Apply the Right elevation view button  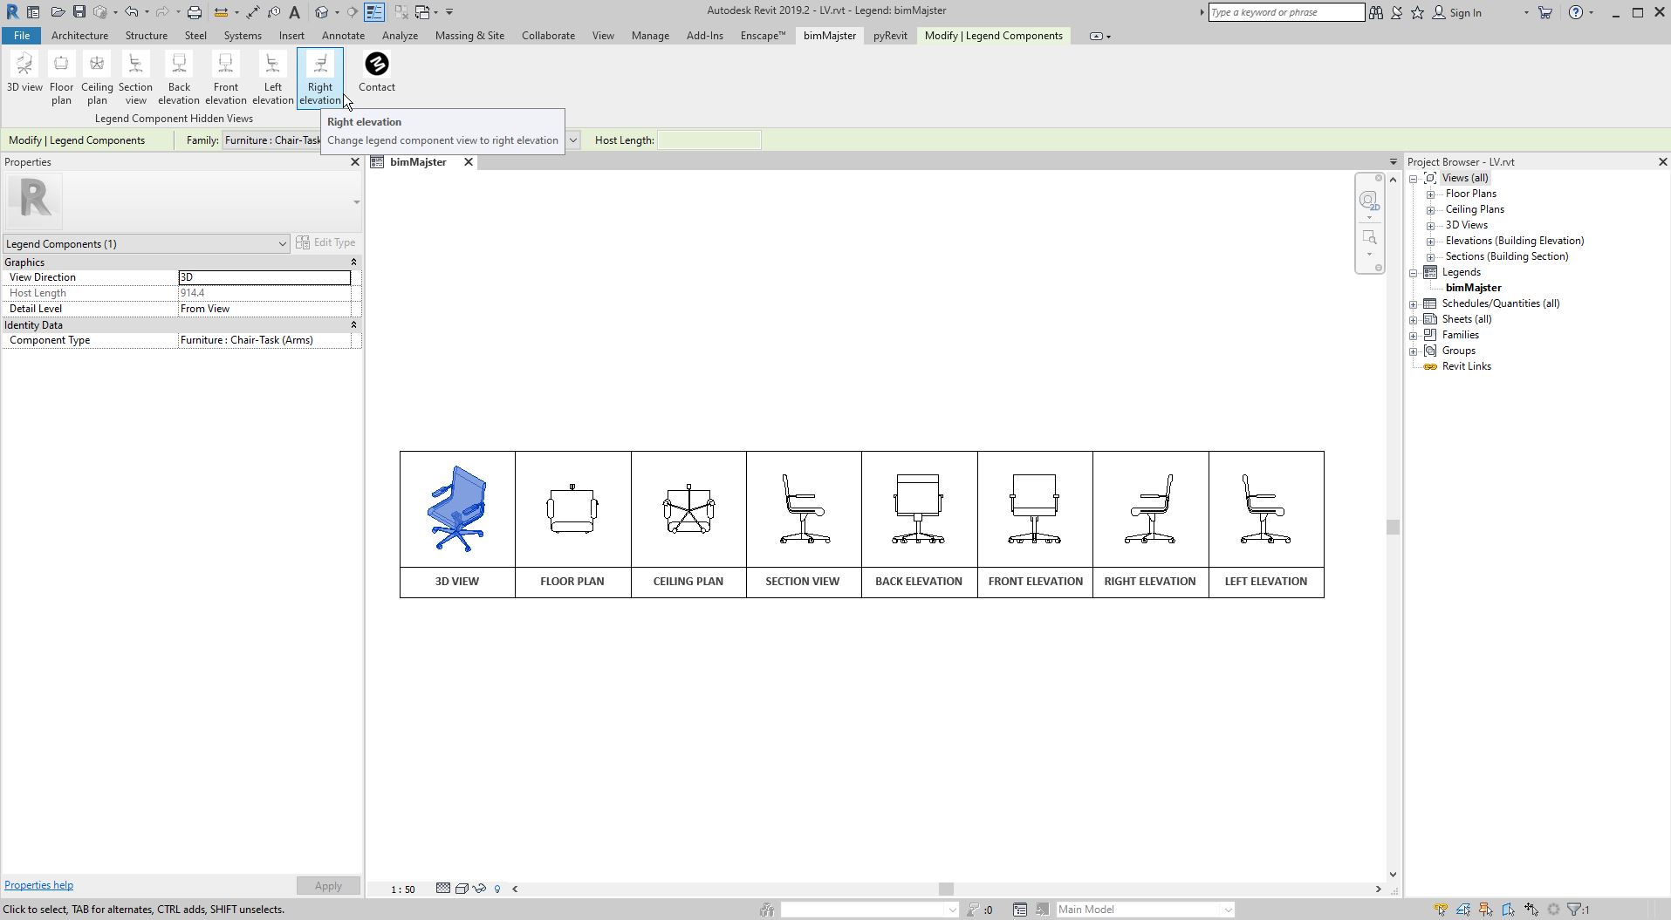(x=320, y=78)
